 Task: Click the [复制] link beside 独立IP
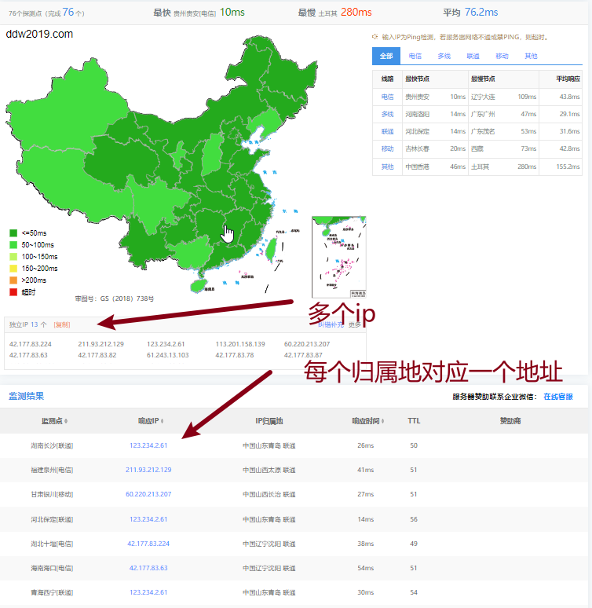pyautogui.click(x=62, y=324)
